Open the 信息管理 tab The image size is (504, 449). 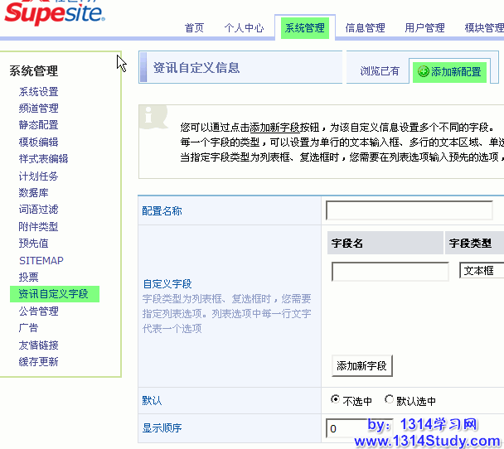(x=365, y=28)
